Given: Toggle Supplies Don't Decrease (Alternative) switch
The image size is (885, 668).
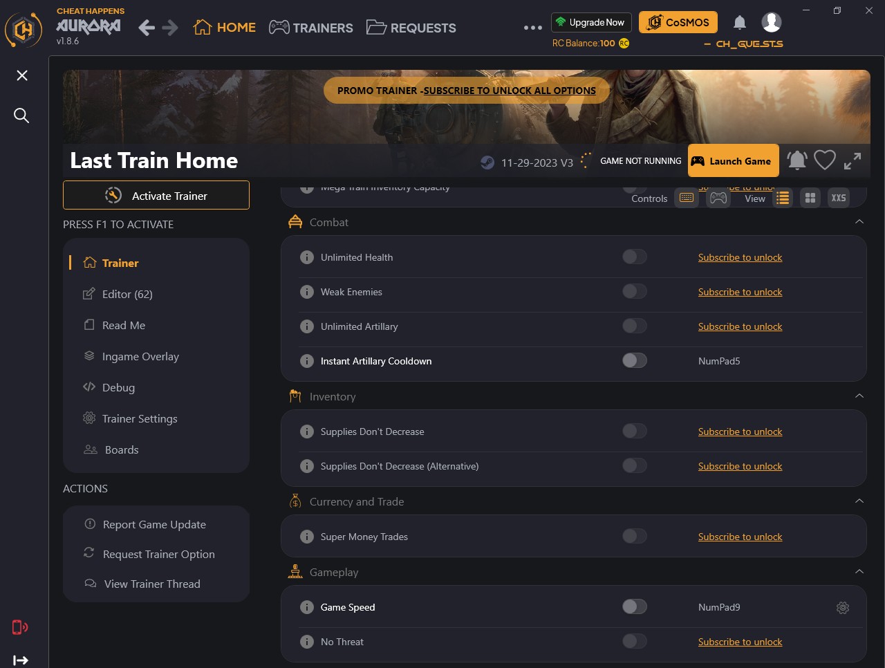Looking at the screenshot, I should tap(635, 465).
